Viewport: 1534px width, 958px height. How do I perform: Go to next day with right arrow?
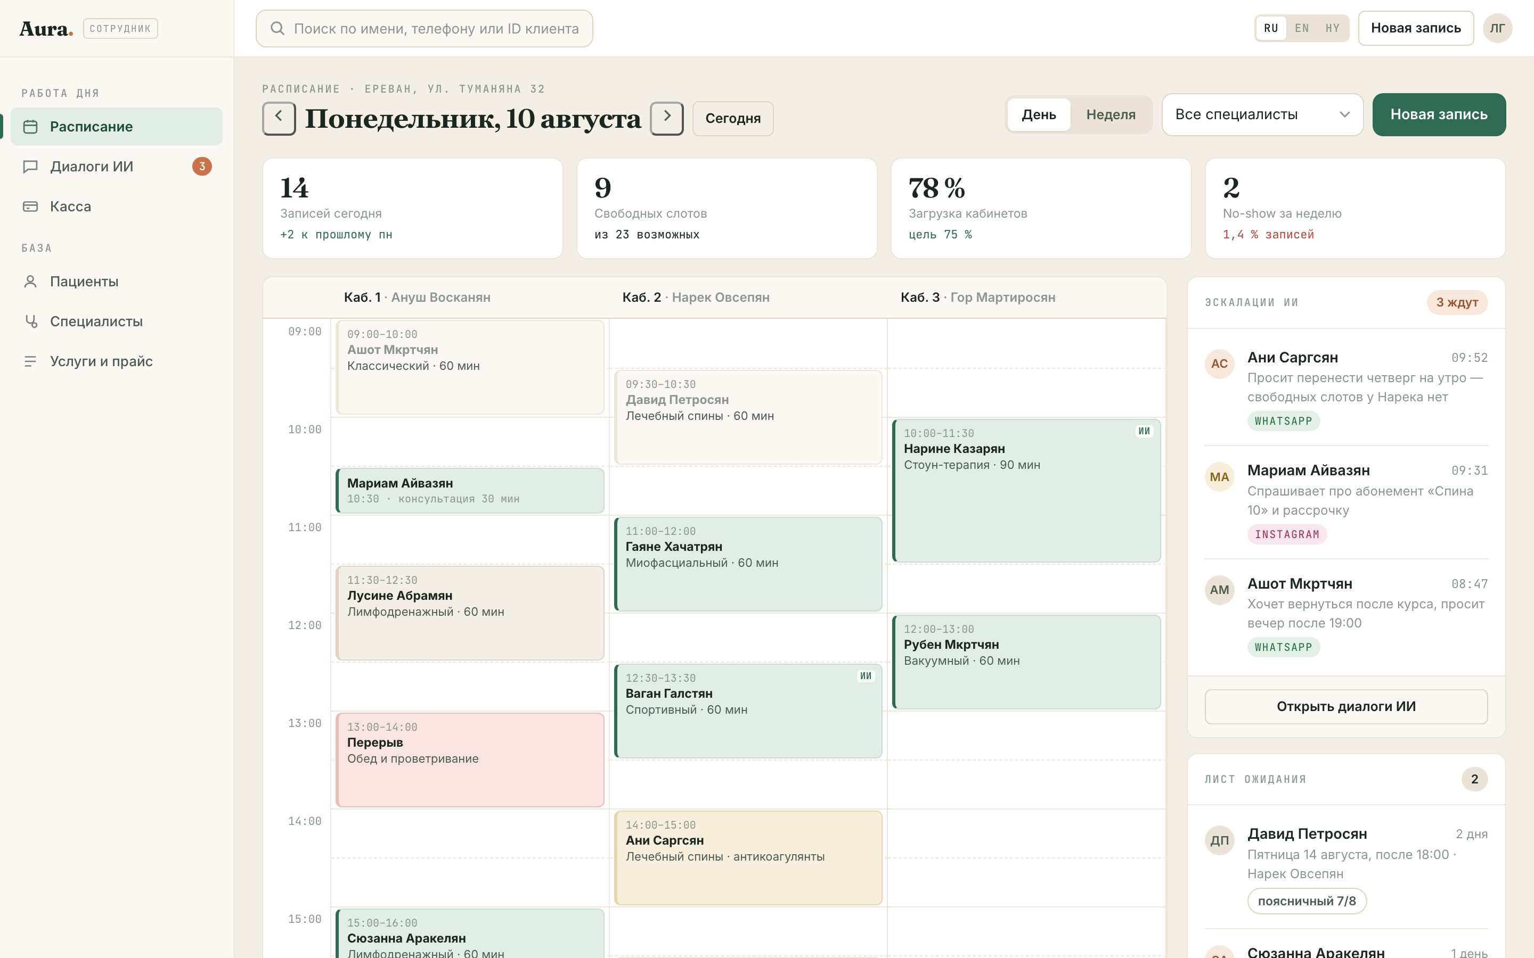point(667,118)
